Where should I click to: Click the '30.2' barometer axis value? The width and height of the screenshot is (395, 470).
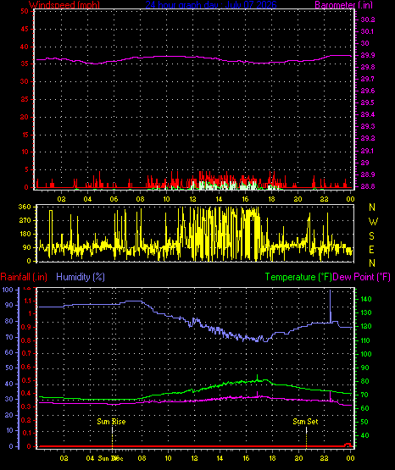point(368,19)
